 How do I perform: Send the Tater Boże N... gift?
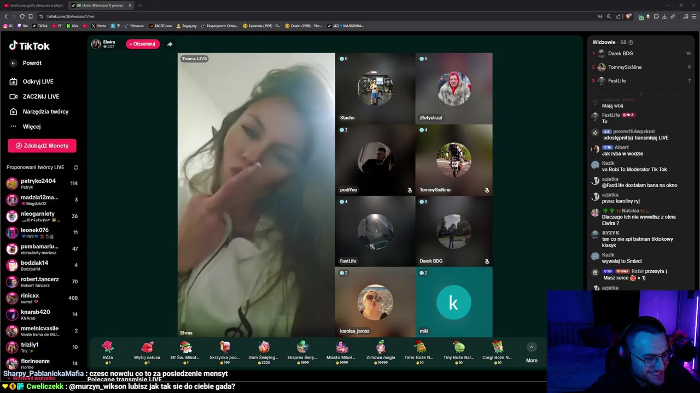pyautogui.click(x=419, y=353)
